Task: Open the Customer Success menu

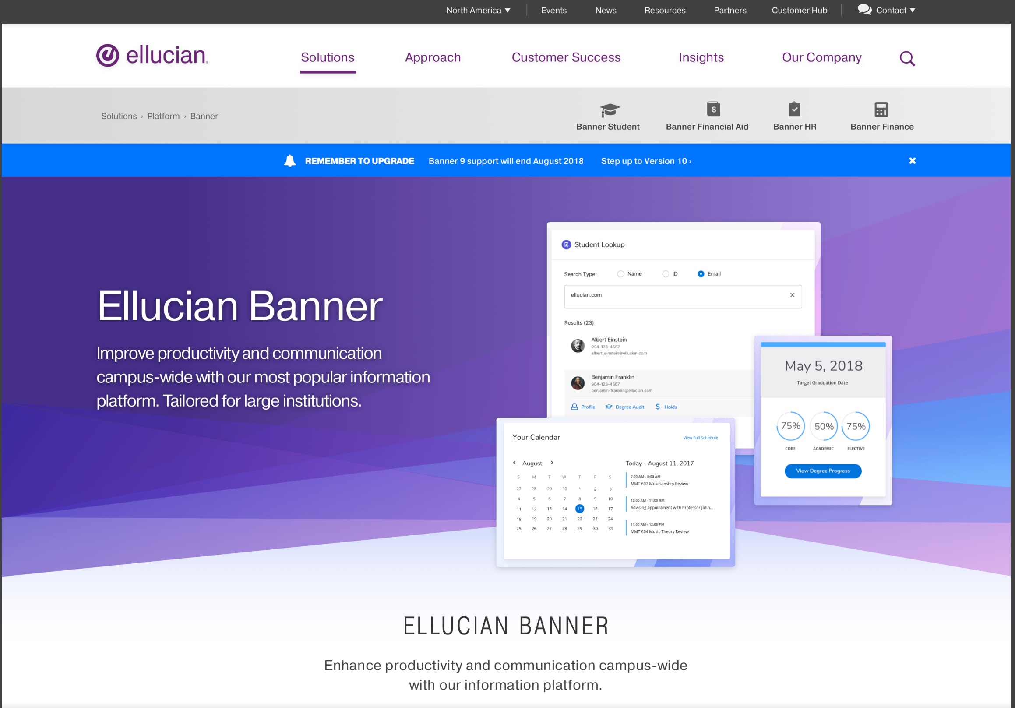Action: [x=566, y=57]
